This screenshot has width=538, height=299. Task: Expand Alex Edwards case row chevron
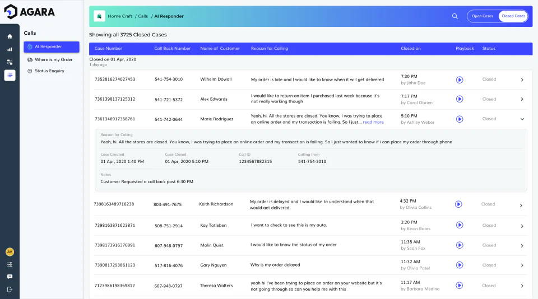[522, 99]
